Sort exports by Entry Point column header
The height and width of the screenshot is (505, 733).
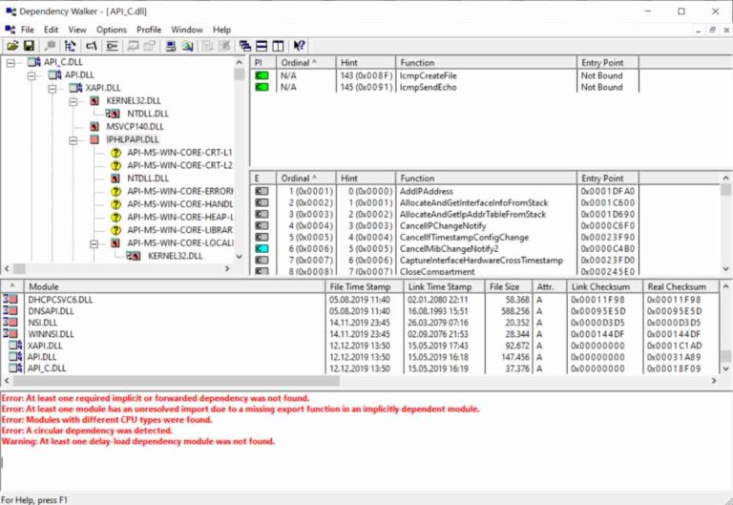pyautogui.click(x=608, y=179)
